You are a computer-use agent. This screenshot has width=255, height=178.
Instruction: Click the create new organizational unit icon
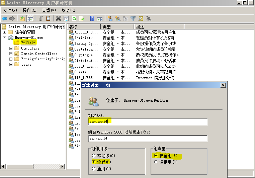click(x=125, y=18)
